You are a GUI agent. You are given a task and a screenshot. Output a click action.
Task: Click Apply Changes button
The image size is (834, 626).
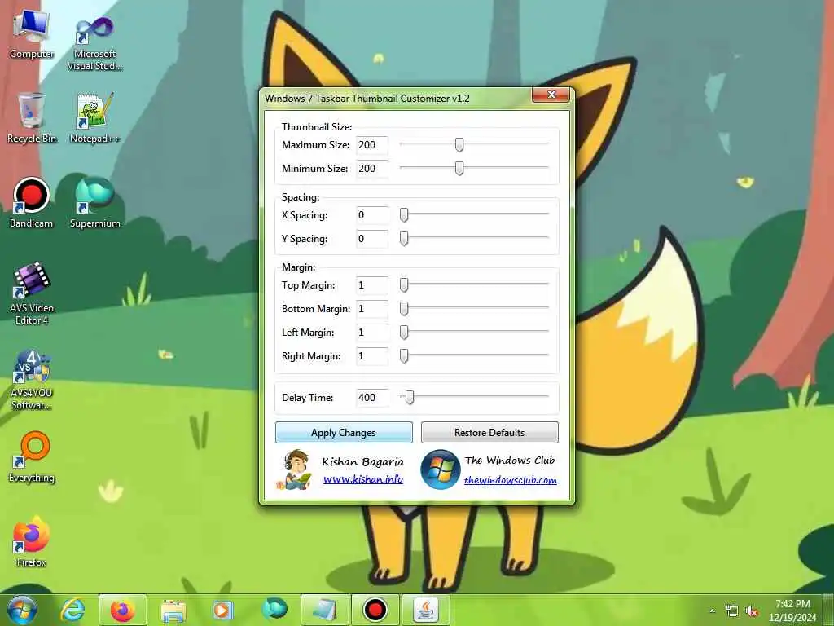click(344, 432)
